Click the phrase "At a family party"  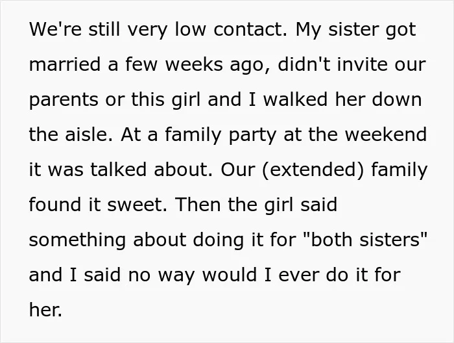coord(198,134)
